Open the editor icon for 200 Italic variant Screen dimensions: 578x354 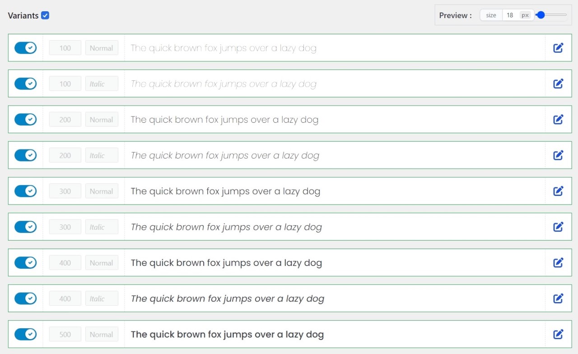[558, 155]
